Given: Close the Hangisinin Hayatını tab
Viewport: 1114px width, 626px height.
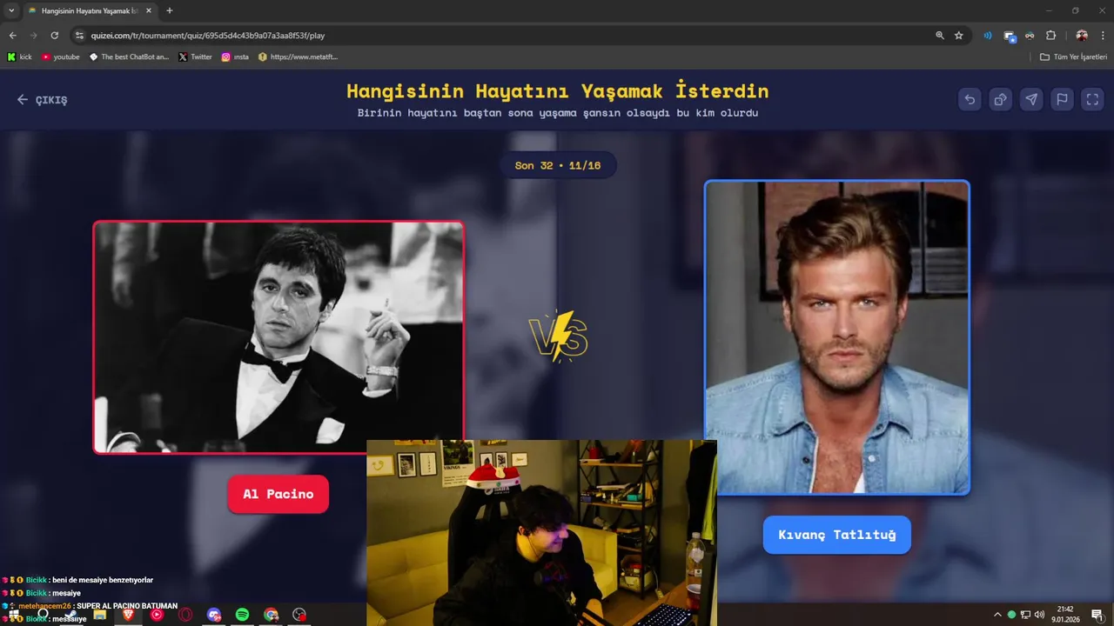Looking at the screenshot, I should tap(148, 10).
